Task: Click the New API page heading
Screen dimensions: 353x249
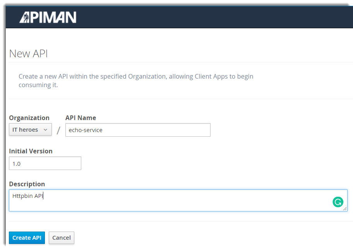Action: (x=28, y=53)
